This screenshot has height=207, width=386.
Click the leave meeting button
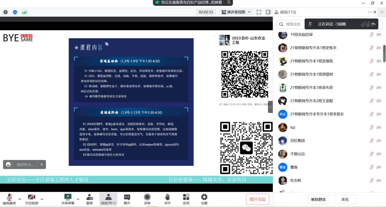pos(257,199)
